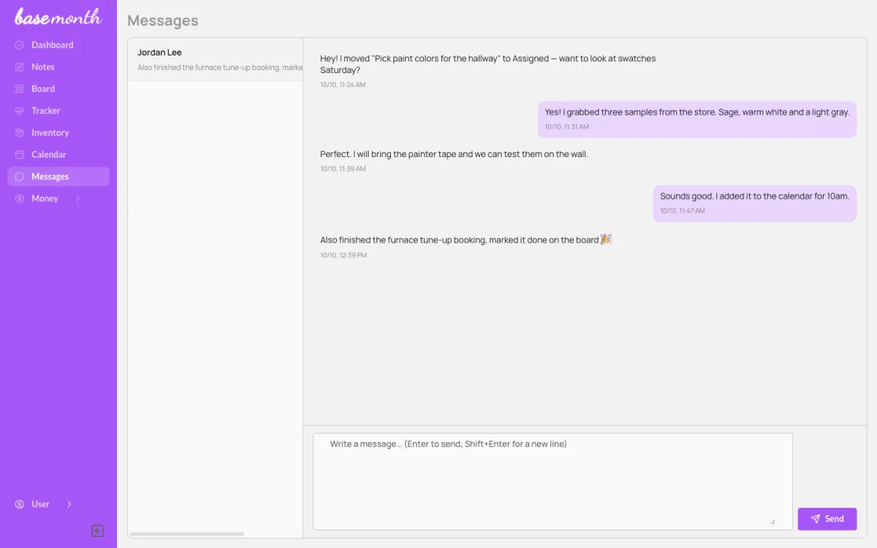The height and width of the screenshot is (548, 877).
Task: Click the Jordan Lee message preview text
Action: pyautogui.click(x=220, y=67)
